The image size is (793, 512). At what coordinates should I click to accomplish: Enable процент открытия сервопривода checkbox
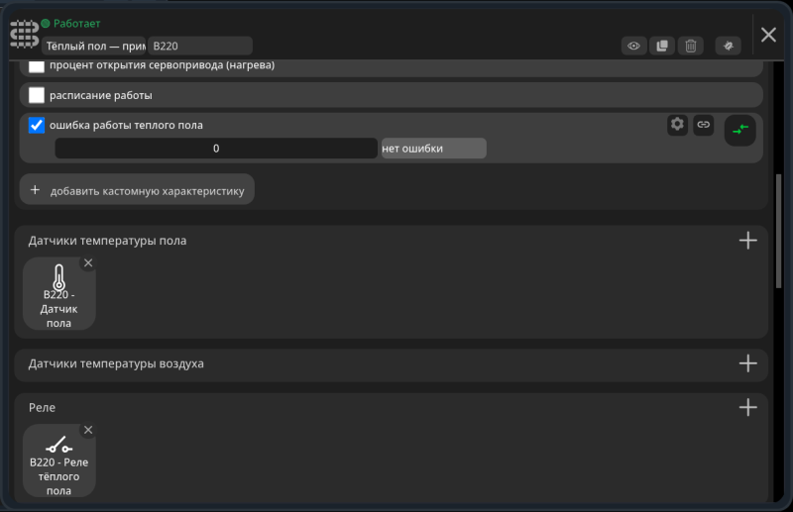pyautogui.click(x=37, y=65)
